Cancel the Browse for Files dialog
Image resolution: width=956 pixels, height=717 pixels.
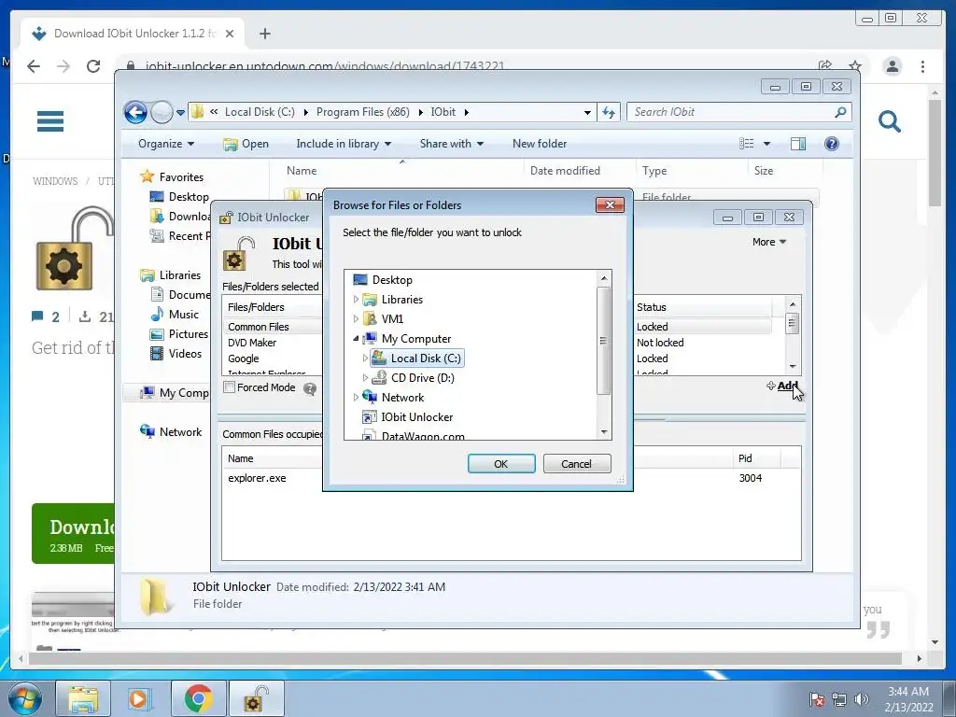[576, 463]
